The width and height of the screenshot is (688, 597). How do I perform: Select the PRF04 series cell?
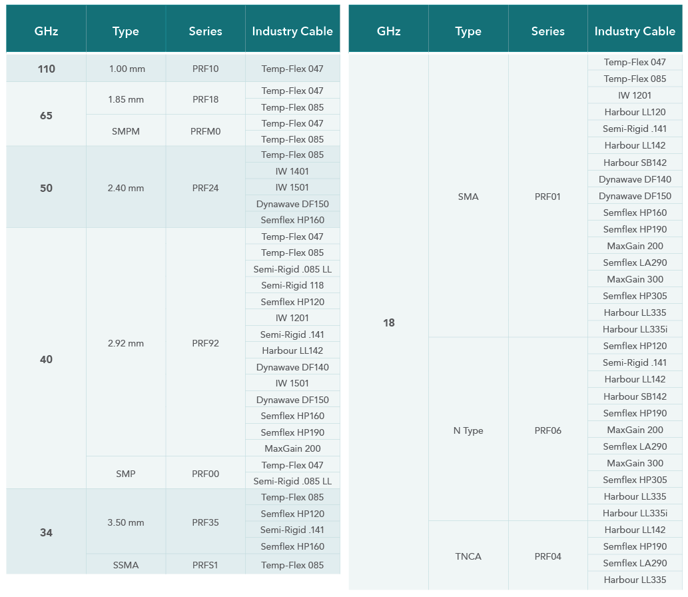tap(547, 556)
